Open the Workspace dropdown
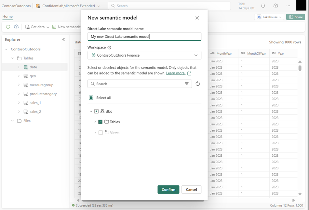The height and width of the screenshot is (210, 309). (144, 55)
